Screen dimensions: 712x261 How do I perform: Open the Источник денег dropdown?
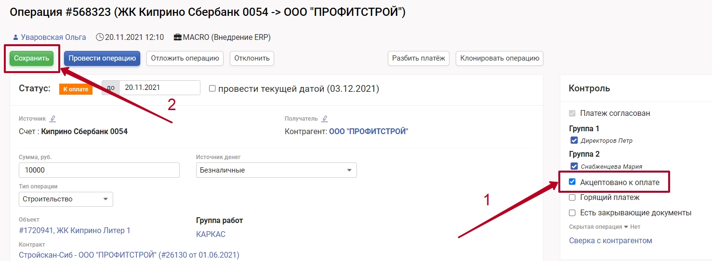click(x=276, y=170)
